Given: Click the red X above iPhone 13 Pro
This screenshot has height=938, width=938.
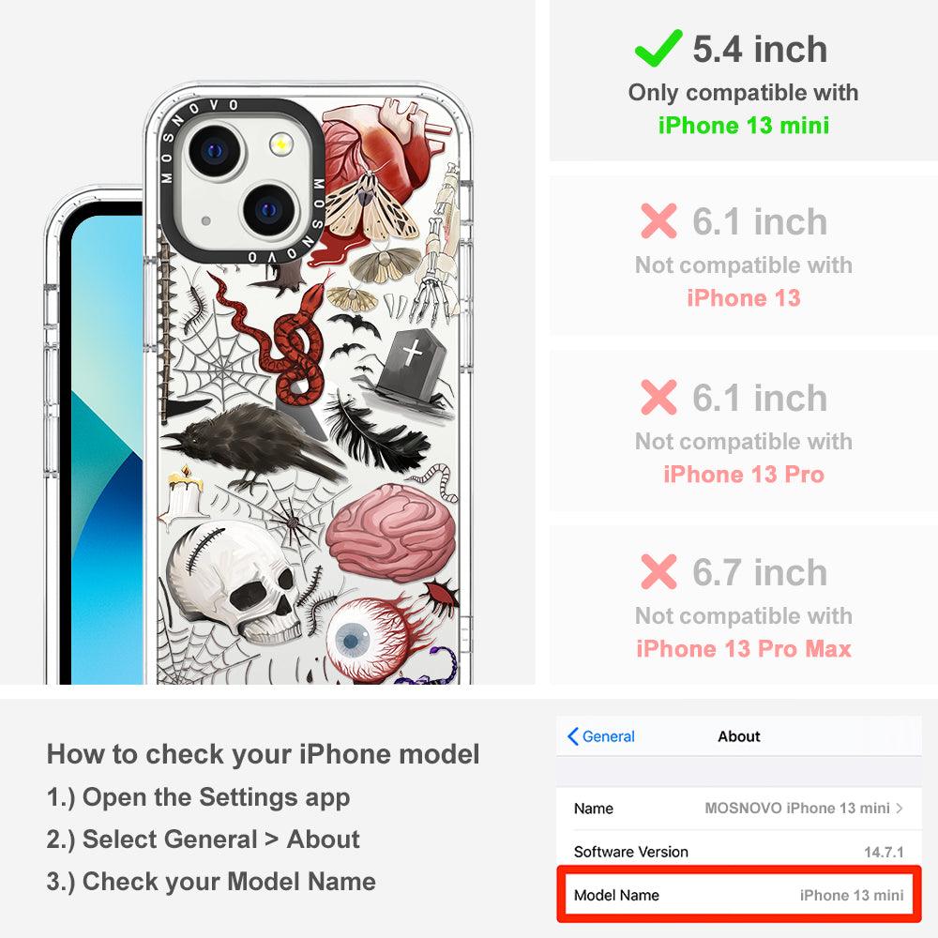Looking at the screenshot, I should [x=658, y=397].
